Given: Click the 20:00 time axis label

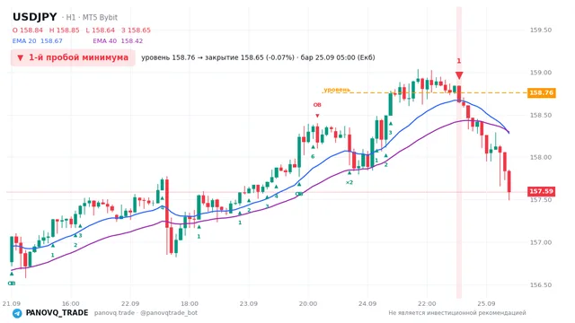Looking at the screenshot, I should point(308,303).
